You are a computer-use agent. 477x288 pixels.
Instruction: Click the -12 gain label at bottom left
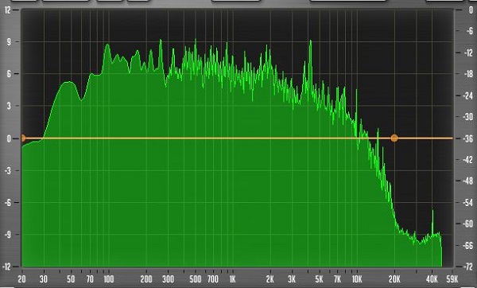point(6,267)
